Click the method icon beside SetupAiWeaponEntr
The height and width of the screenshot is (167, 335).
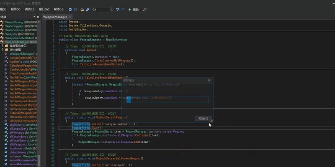tap(6, 113)
